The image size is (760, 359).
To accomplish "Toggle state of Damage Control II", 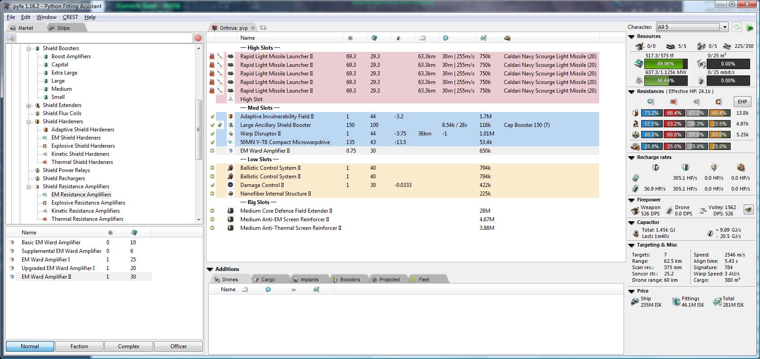I will [212, 185].
